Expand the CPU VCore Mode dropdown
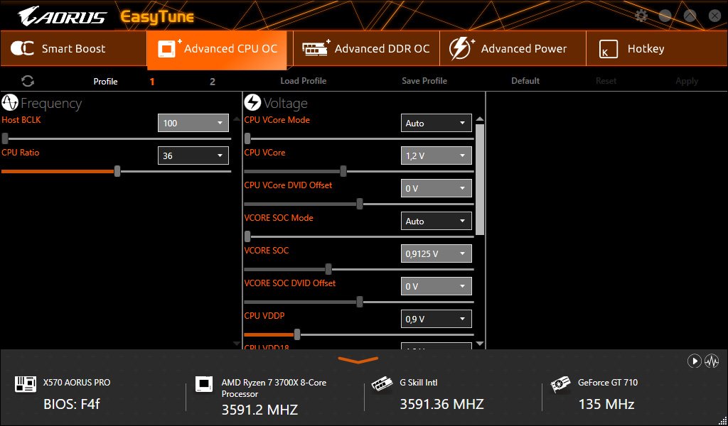The width and height of the screenshot is (728, 426). (x=436, y=123)
